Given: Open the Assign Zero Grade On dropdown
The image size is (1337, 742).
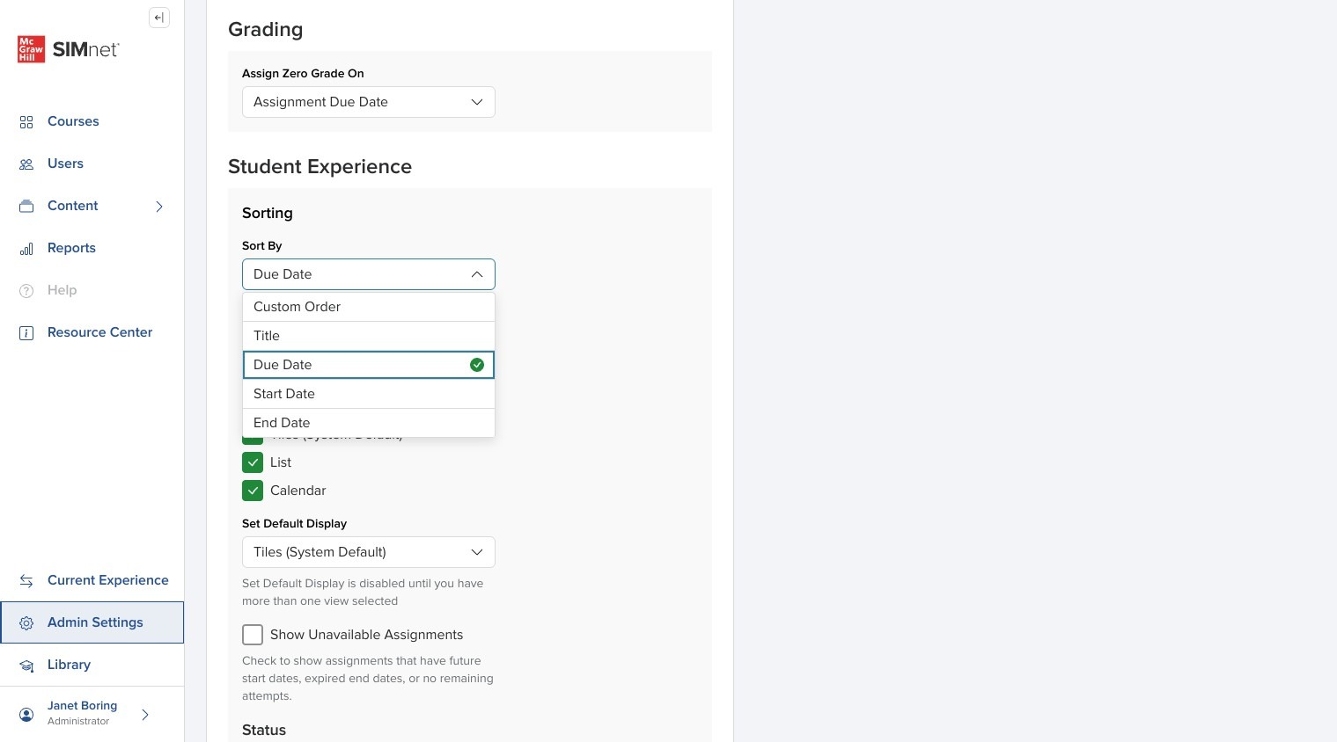Looking at the screenshot, I should [369, 102].
